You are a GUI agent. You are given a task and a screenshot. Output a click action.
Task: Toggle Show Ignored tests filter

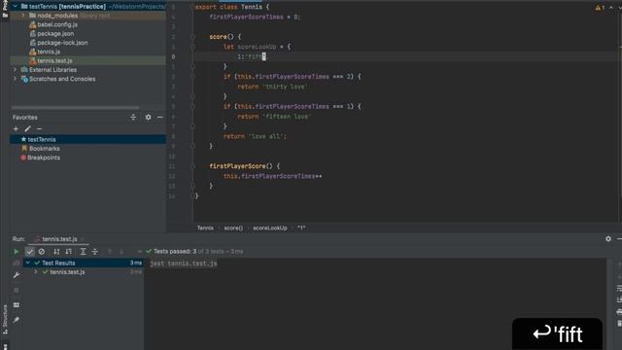point(42,252)
